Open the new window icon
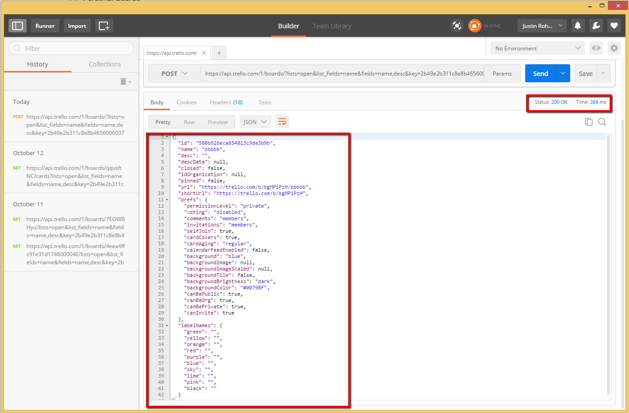Image resolution: width=629 pixels, height=413 pixels. [x=104, y=26]
